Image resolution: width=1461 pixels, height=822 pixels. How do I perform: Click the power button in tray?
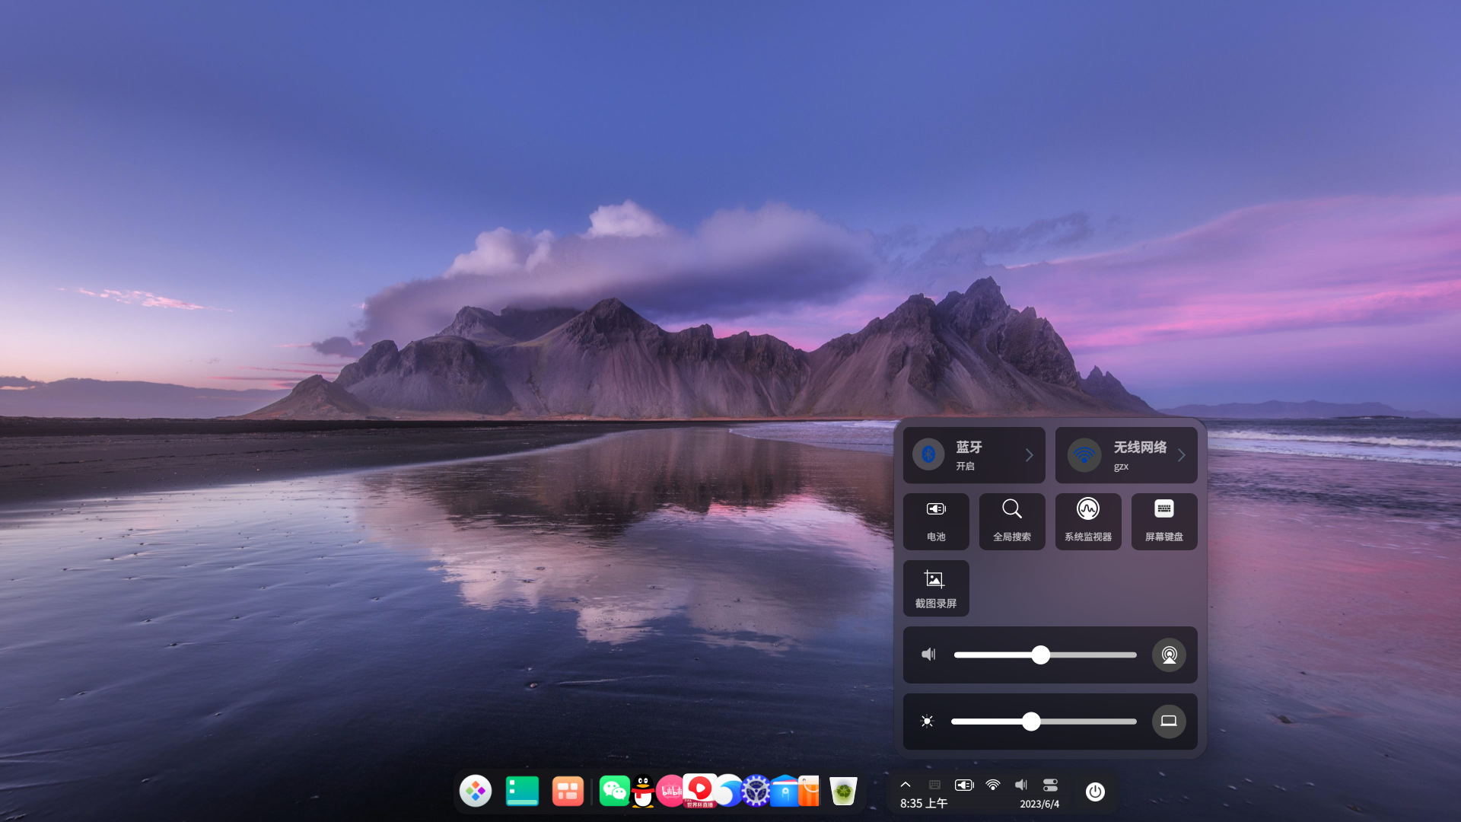(1095, 792)
